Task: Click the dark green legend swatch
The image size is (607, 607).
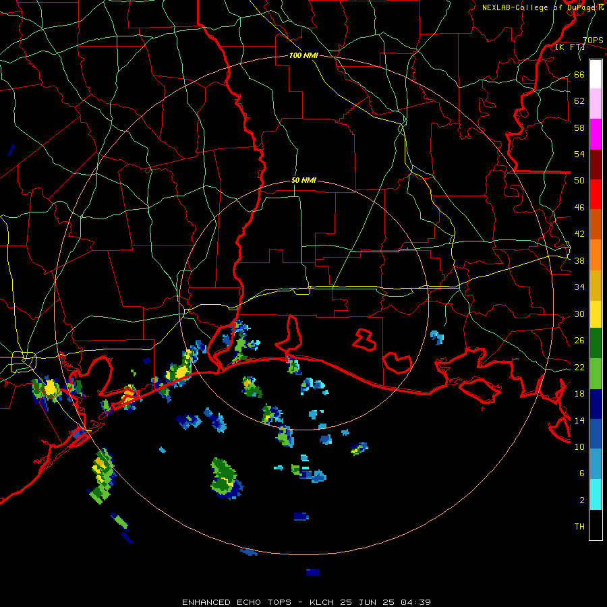Action: tap(596, 343)
